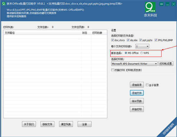177x137 pixels.
Task: Minimize the window
Action: coord(167,4)
